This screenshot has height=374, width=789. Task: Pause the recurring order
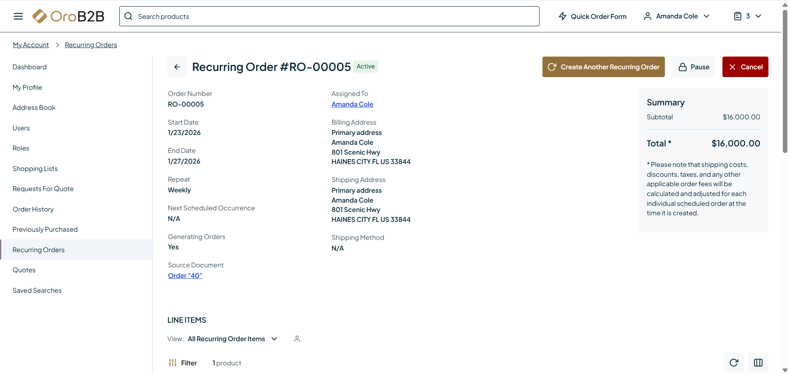[x=694, y=67]
